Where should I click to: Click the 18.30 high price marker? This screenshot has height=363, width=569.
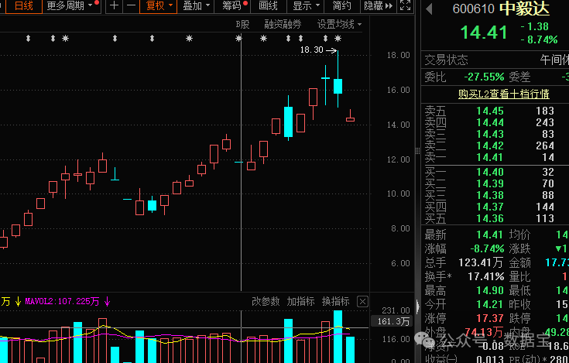pyautogui.click(x=318, y=50)
